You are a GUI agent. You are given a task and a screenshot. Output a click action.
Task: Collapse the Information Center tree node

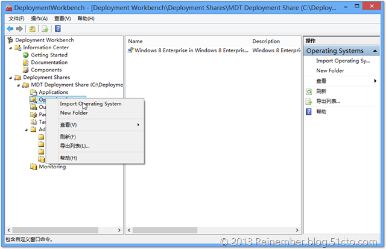click(11, 48)
